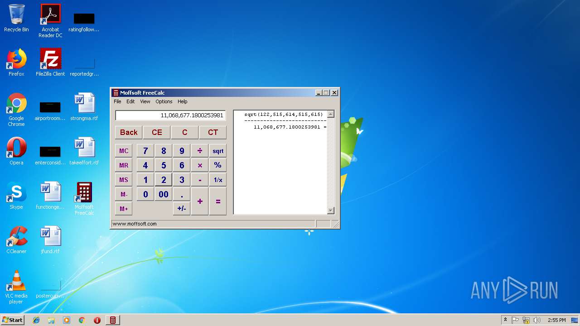This screenshot has height=326, width=580.
Task: Select the Moffsoft FreeCalc desktop shortcut
Action: (84, 198)
